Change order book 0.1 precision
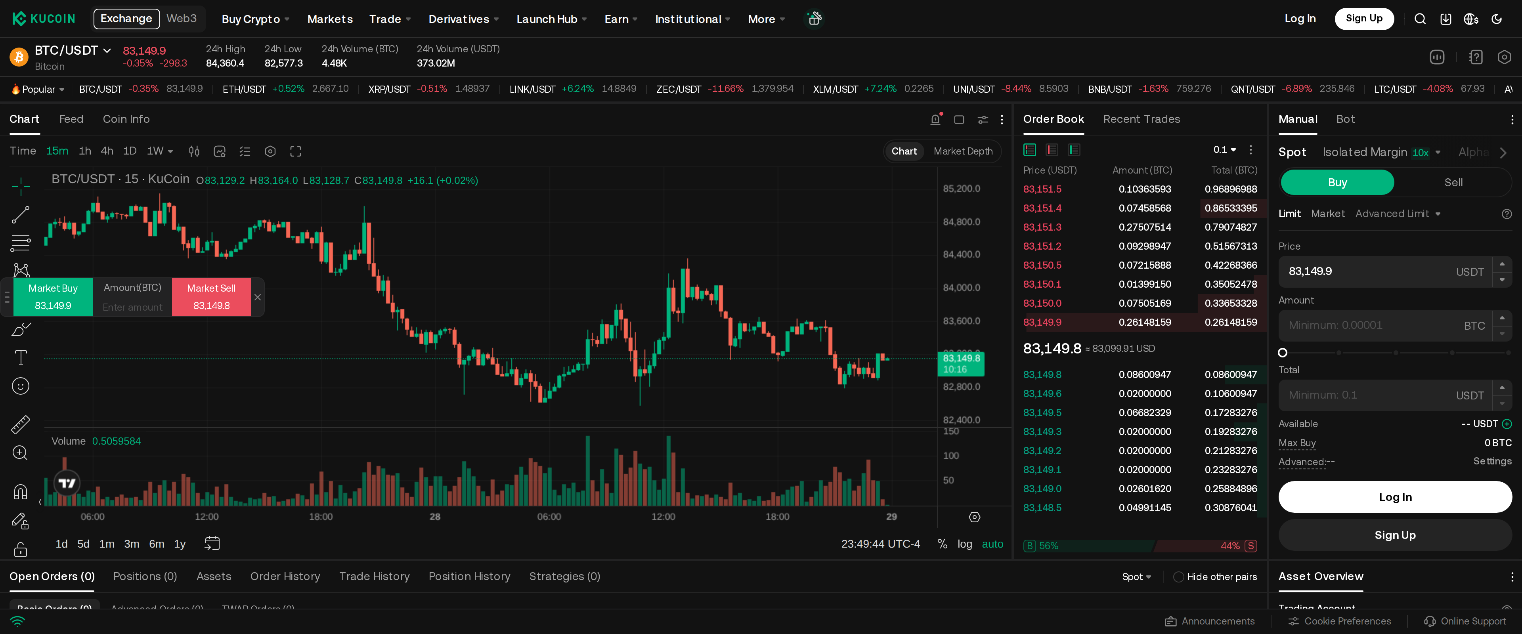This screenshot has width=1522, height=634. pos(1224,149)
